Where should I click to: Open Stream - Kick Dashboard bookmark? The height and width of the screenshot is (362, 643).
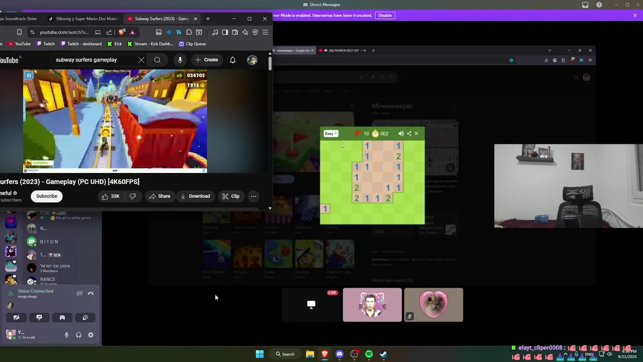(x=150, y=44)
